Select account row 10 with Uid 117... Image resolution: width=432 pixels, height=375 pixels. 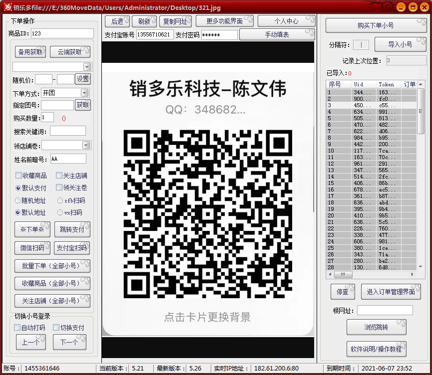coord(372,151)
